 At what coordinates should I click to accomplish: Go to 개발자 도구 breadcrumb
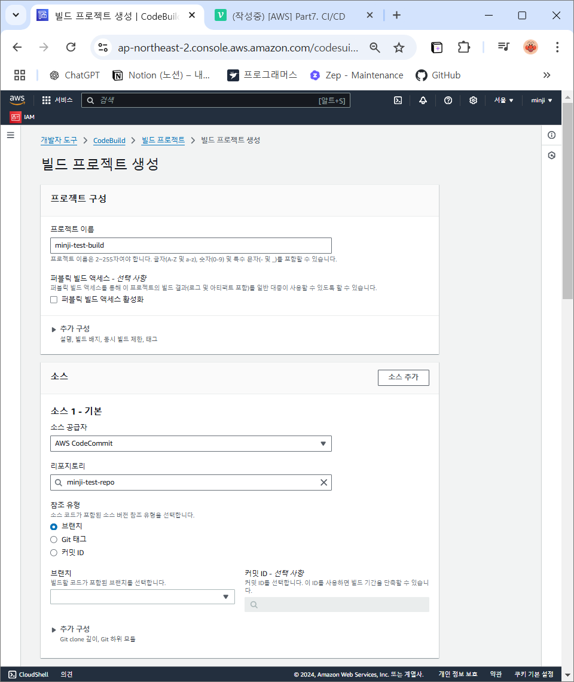pos(59,141)
